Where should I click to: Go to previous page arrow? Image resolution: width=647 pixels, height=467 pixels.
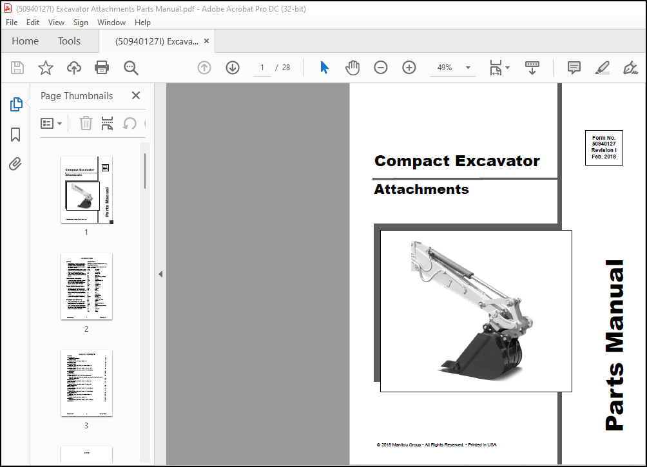click(204, 68)
